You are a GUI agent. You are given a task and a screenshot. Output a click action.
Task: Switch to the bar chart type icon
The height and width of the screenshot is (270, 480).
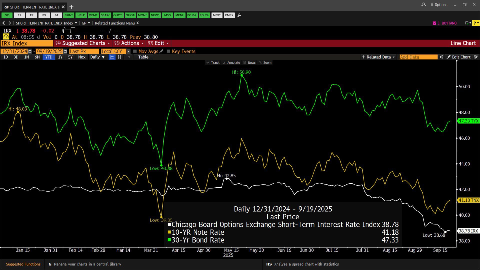click(x=120, y=57)
